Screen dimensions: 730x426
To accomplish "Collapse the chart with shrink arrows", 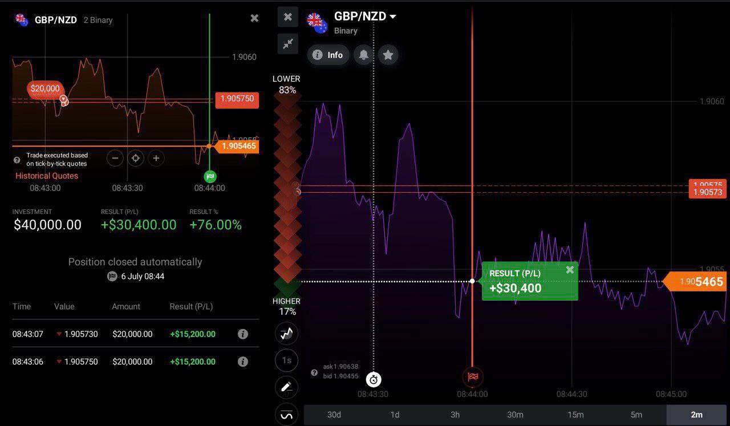I will pyautogui.click(x=288, y=44).
